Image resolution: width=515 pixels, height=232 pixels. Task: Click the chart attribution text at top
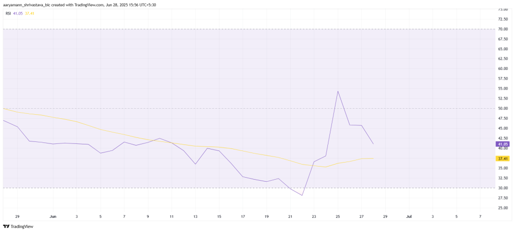(x=79, y=5)
